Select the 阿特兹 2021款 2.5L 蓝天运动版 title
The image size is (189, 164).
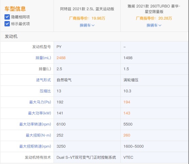point(87,9)
